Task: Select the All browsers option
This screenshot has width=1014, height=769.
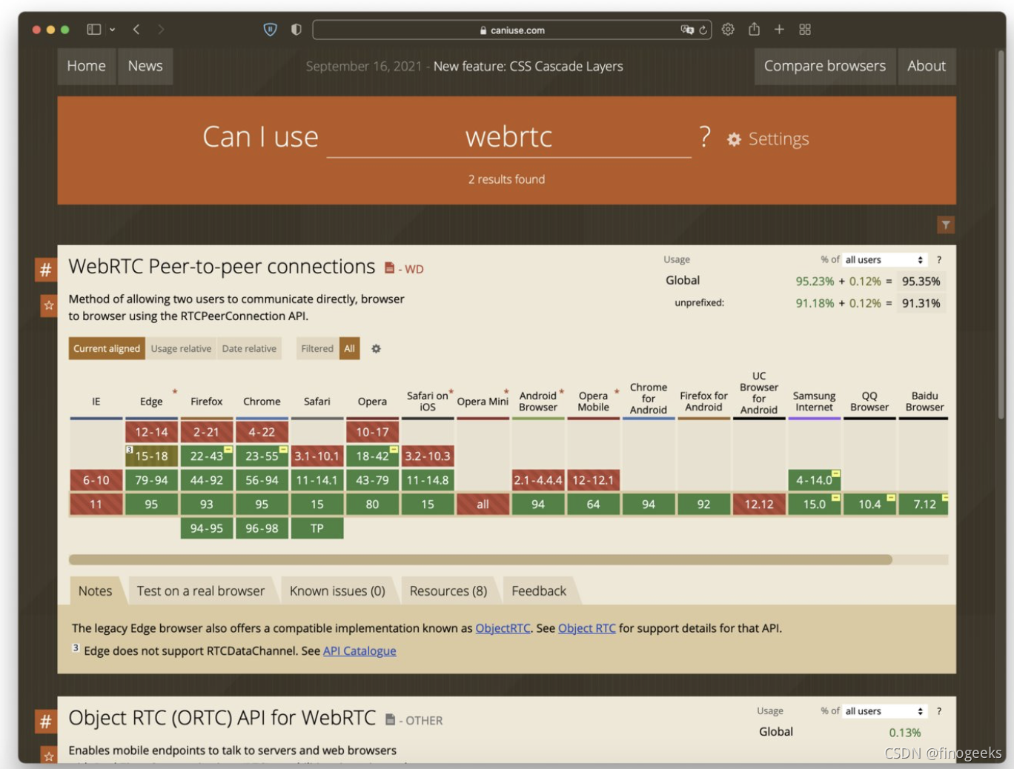Action: tap(350, 349)
